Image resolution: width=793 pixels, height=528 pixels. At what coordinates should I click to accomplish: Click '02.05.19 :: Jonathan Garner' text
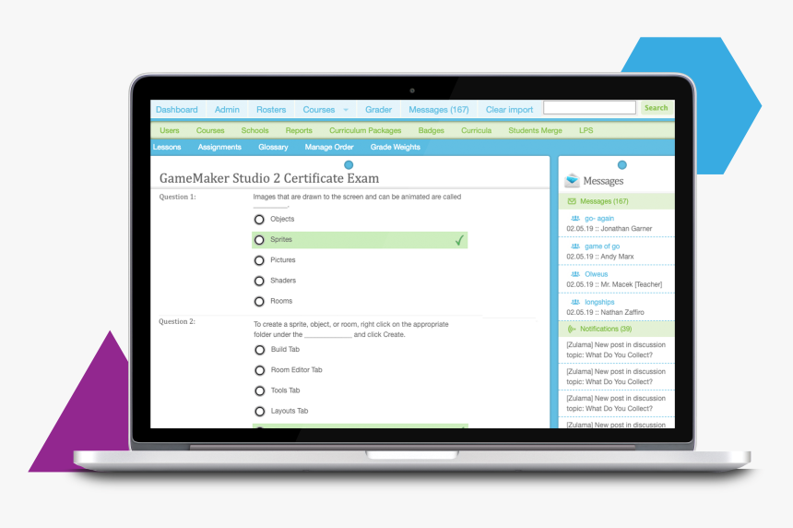pos(609,228)
